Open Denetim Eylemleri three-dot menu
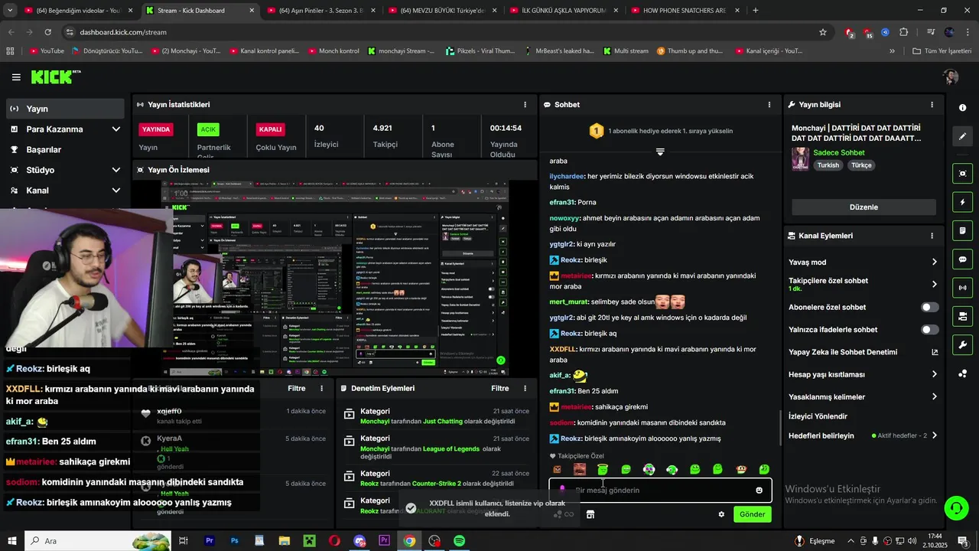This screenshot has width=979, height=551. (x=525, y=389)
